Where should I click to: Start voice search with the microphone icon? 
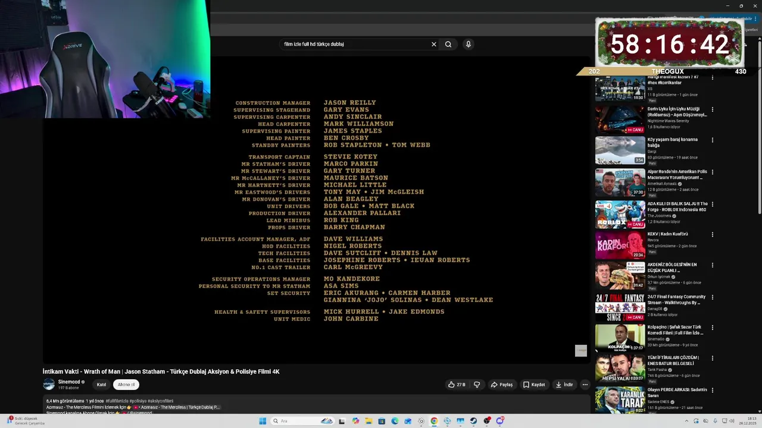469,44
